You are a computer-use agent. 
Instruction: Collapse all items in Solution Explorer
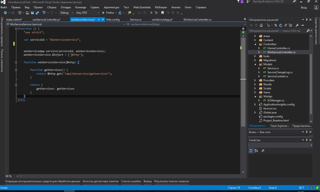pyautogui.click(x=285, y=25)
